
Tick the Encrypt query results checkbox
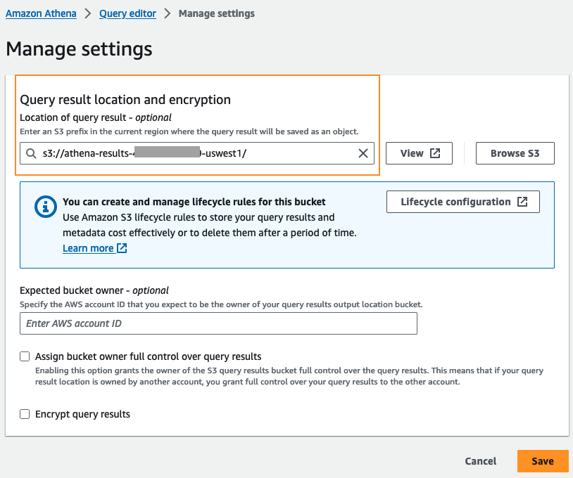[x=25, y=414]
